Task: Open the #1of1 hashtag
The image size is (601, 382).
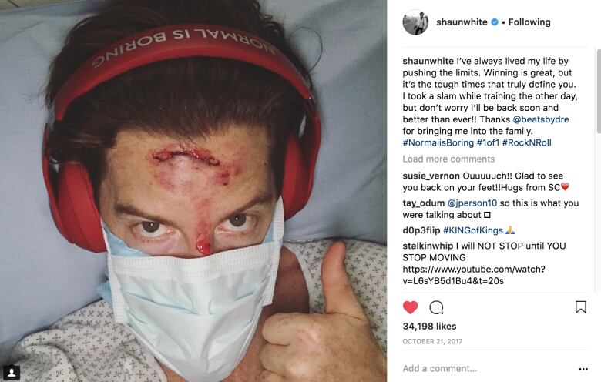Action: [488, 143]
